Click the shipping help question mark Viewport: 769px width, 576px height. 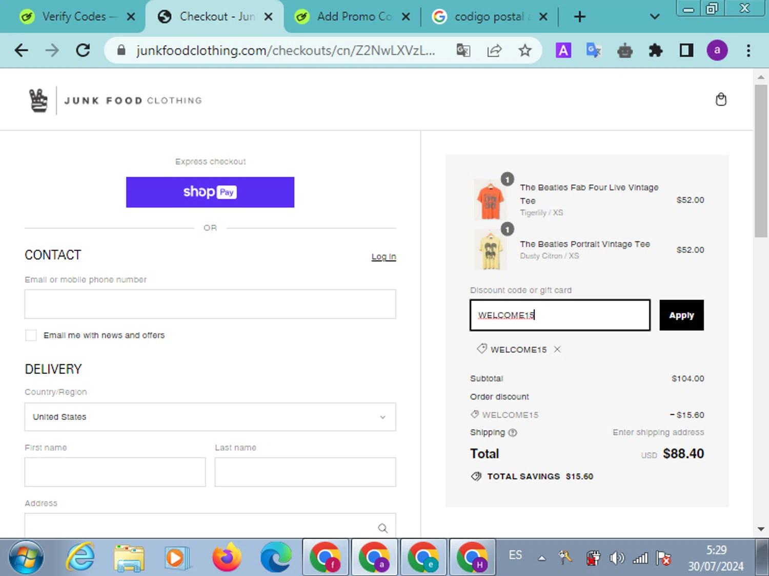[513, 433]
